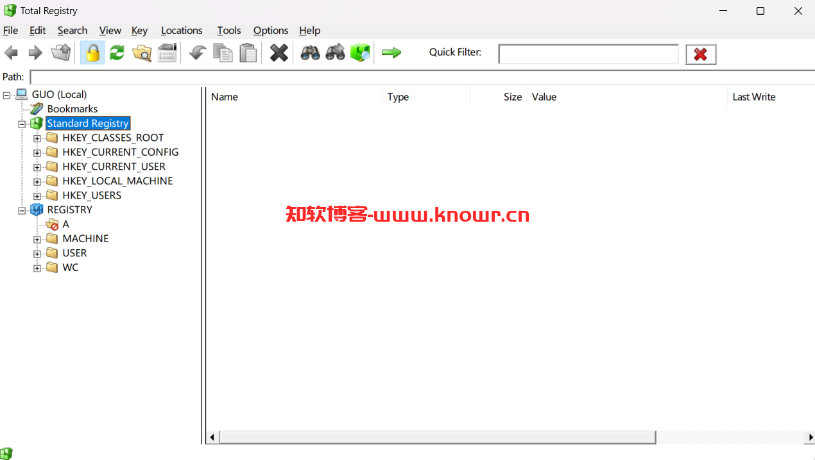Clear the Quick Filter with red X
Image resolution: width=815 pixels, height=460 pixels.
coord(701,54)
